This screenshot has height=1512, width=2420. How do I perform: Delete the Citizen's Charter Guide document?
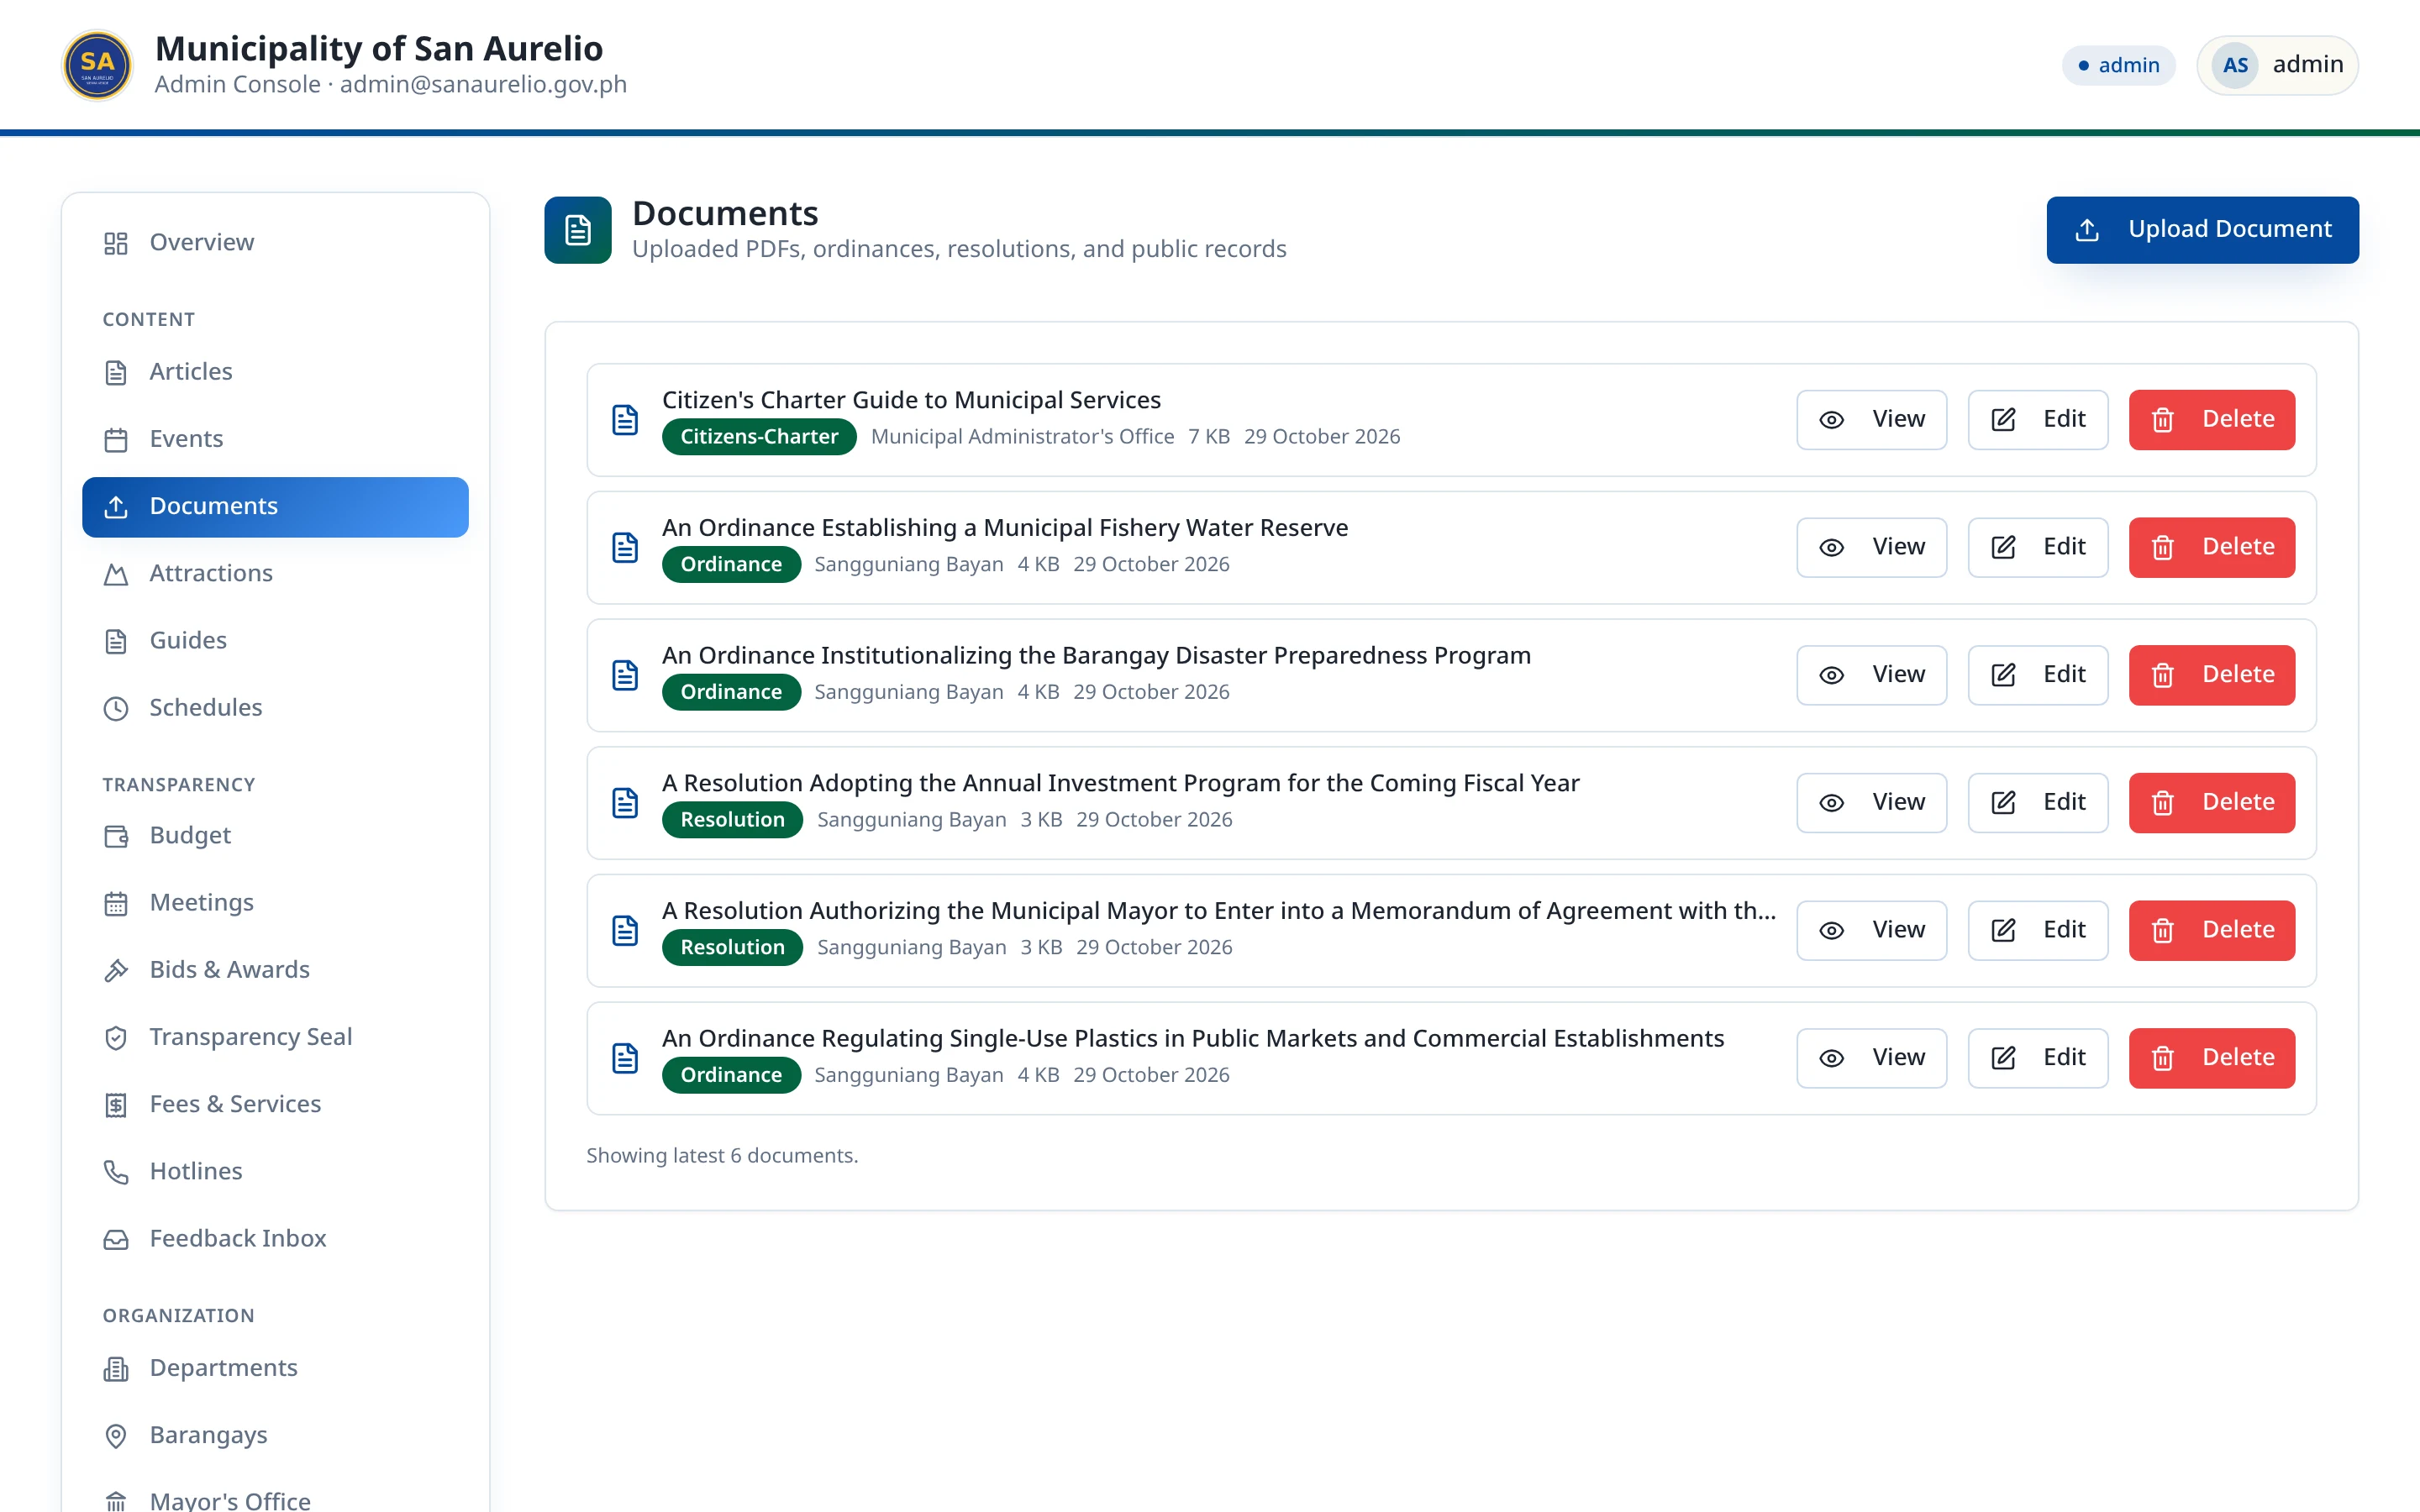coord(2211,419)
